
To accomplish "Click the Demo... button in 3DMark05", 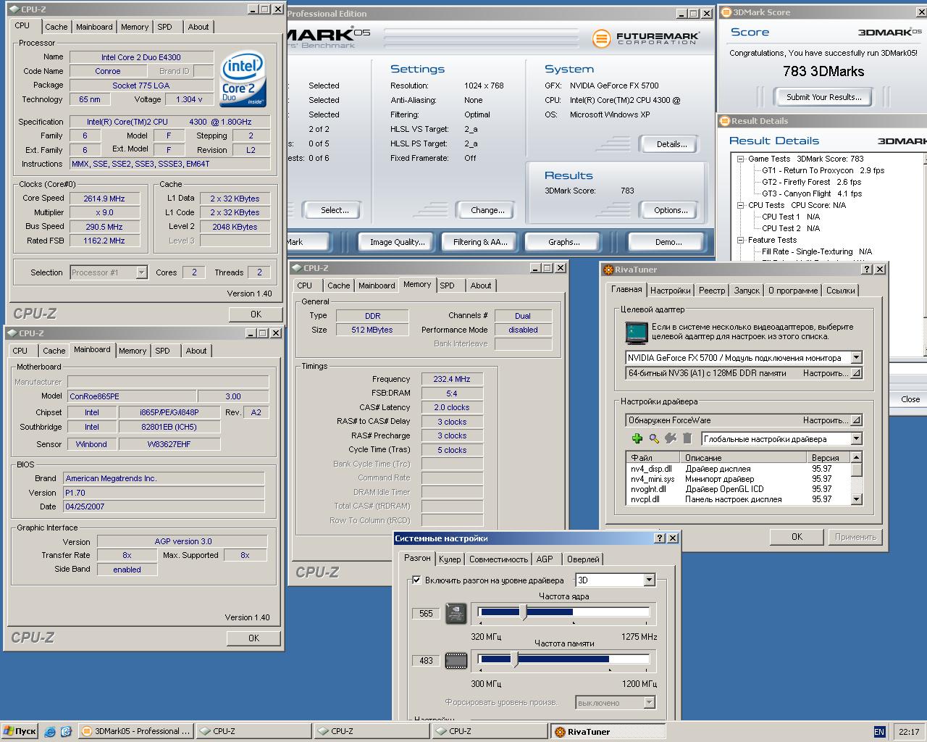I will [x=668, y=242].
